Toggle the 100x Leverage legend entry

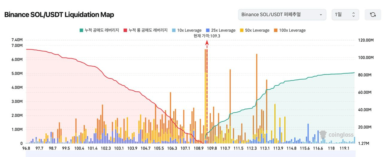[289, 30]
